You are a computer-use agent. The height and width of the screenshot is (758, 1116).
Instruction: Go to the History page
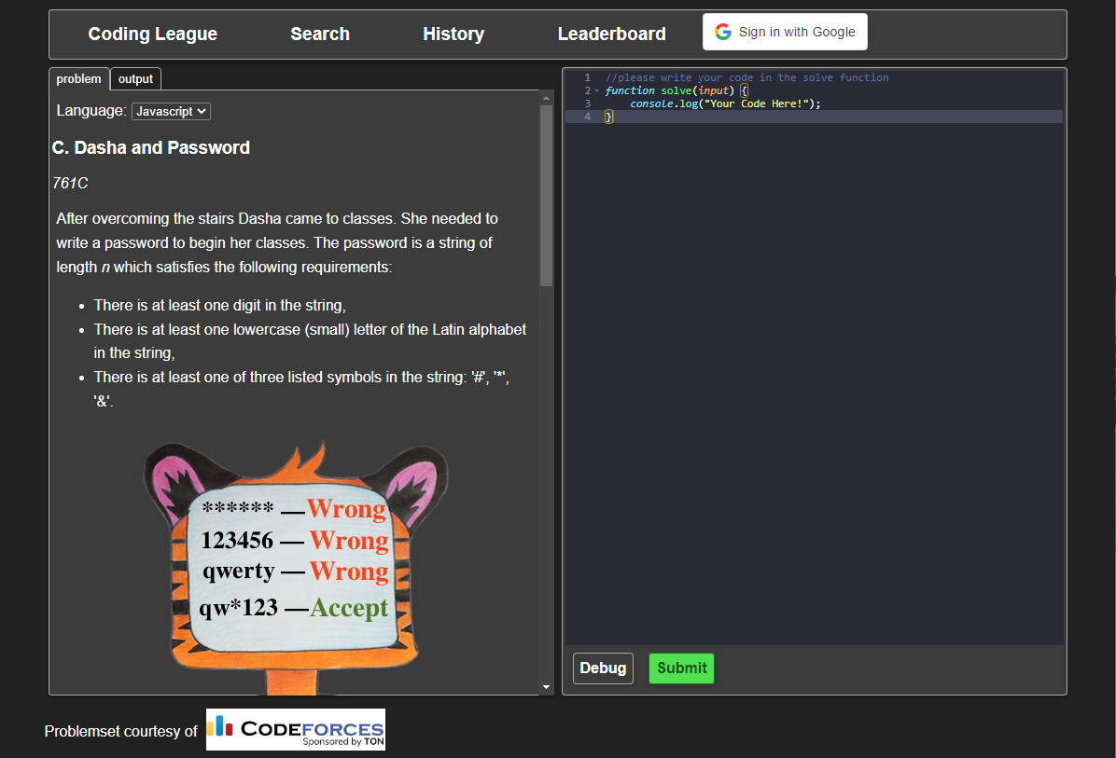pyautogui.click(x=453, y=34)
